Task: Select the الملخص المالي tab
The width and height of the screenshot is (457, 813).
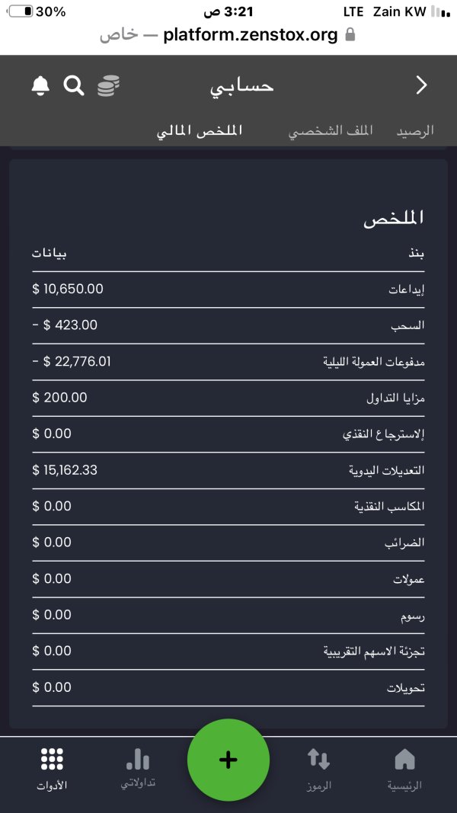Action: tap(200, 130)
